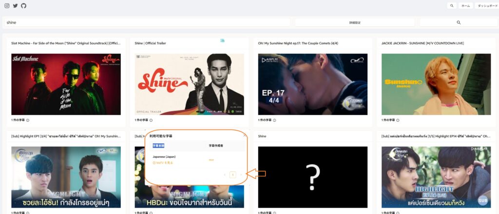Viewport: 499px width, 214px height.
Task: Click the [Sub] Highlight EP14 [1/5] title
Action: pos(436,136)
